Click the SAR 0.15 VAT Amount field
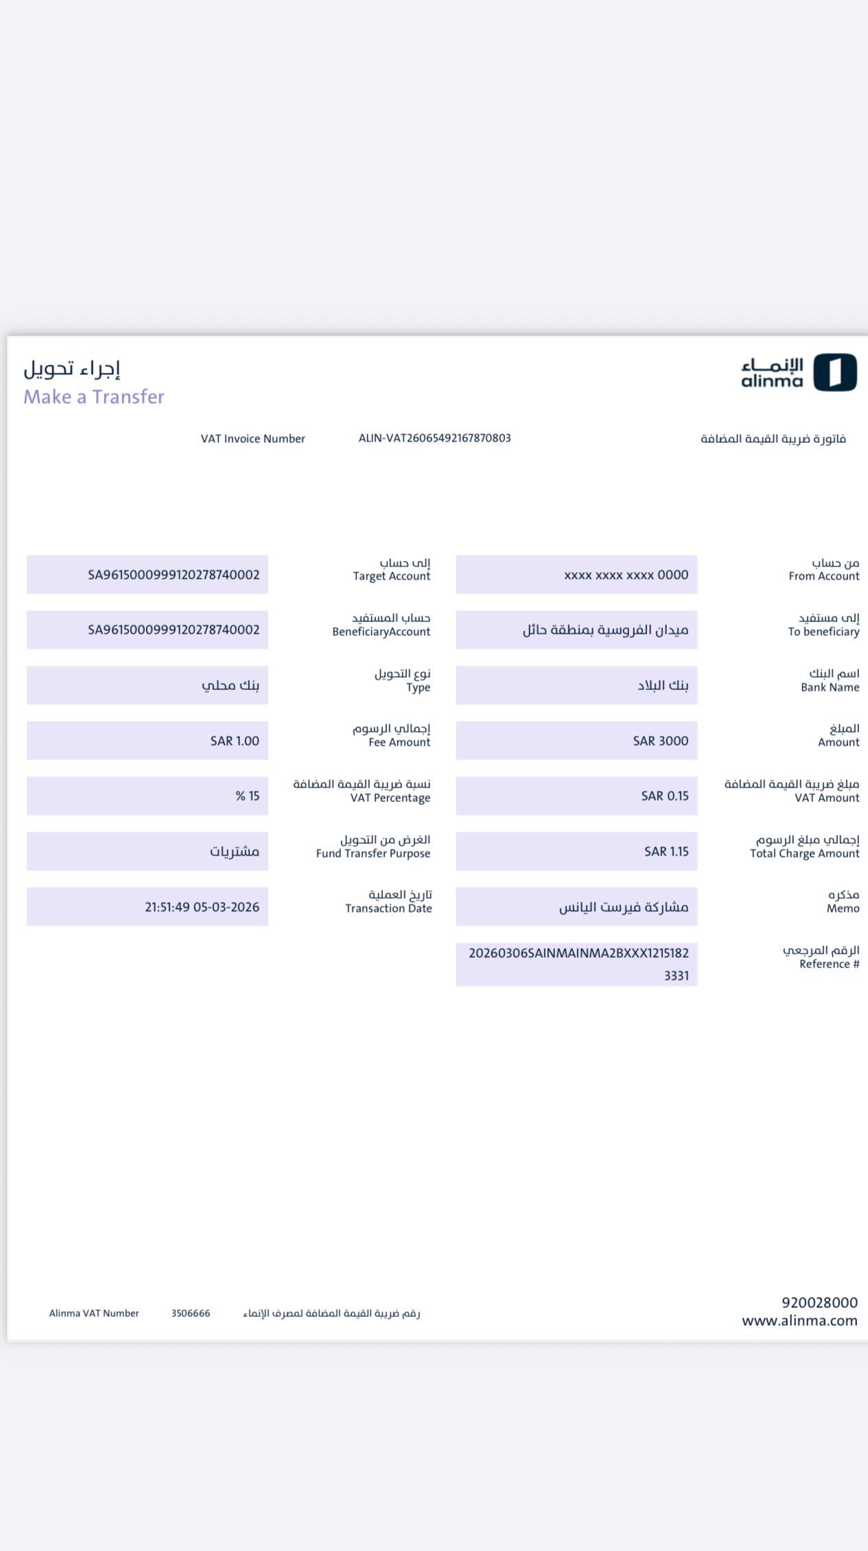 576,796
